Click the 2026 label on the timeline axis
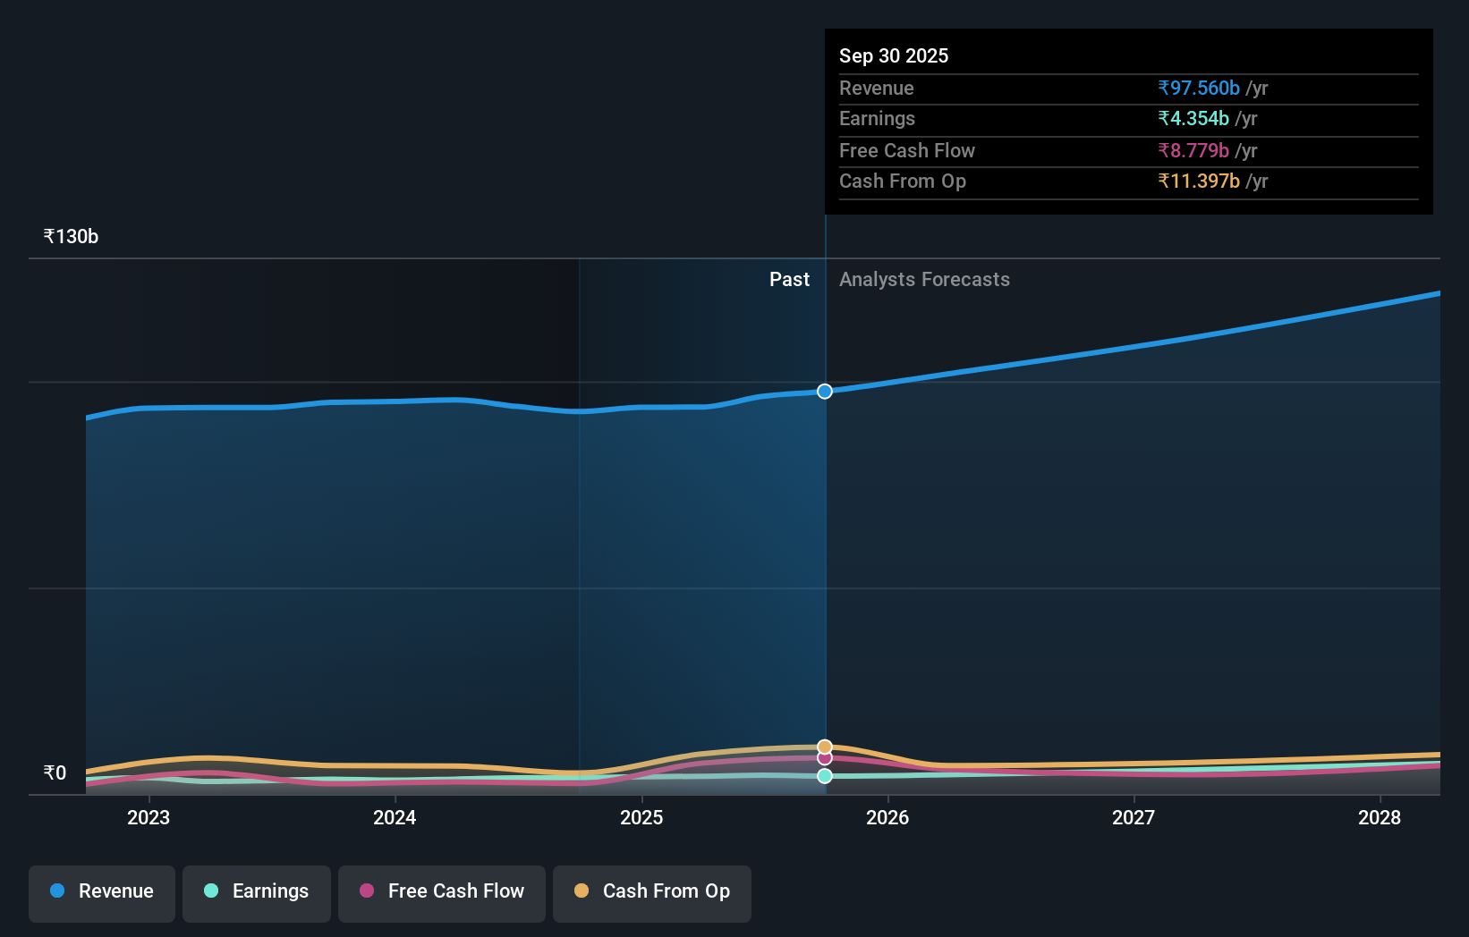 point(887,817)
